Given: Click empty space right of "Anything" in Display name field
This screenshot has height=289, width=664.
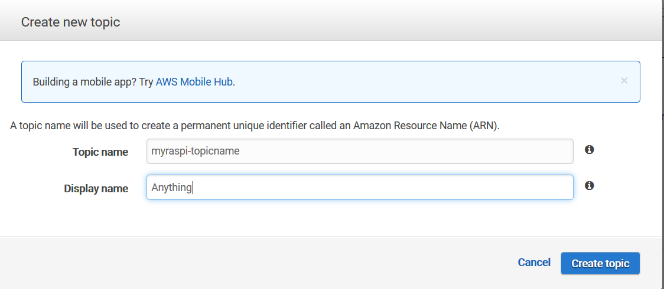Looking at the screenshot, I should click(x=384, y=188).
